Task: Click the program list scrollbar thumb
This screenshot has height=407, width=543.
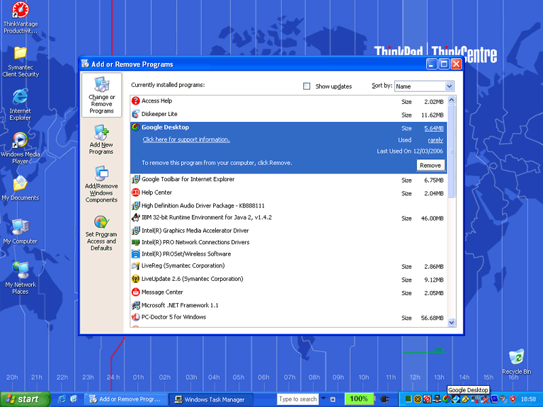Action: coord(451,151)
